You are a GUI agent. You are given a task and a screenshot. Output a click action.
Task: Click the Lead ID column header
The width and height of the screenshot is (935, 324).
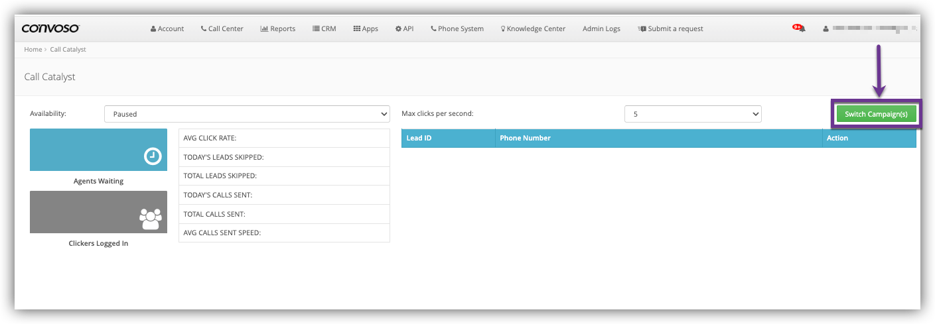click(x=449, y=138)
